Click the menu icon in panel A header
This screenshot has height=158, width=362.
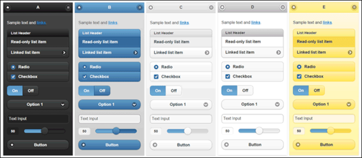point(68,8)
